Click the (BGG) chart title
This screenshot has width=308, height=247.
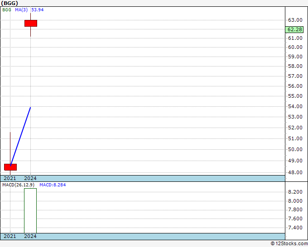[10, 3]
